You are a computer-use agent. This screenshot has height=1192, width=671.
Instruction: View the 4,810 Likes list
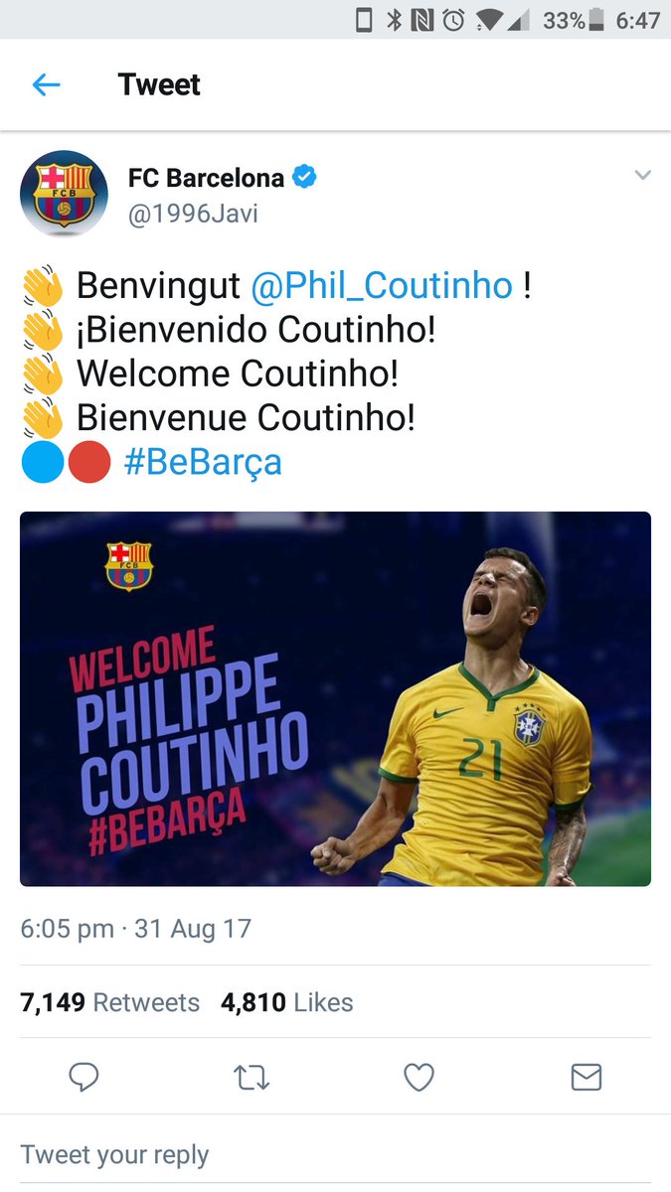[x=287, y=1002]
